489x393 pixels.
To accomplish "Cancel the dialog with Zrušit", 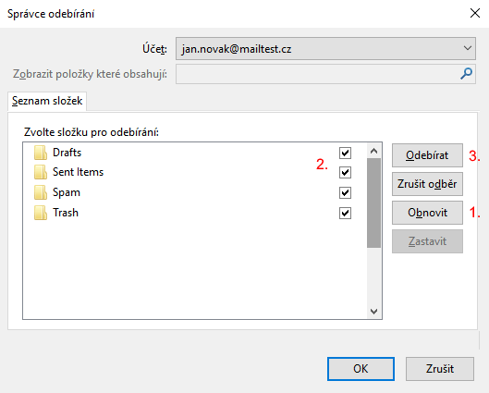I will click(x=440, y=369).
